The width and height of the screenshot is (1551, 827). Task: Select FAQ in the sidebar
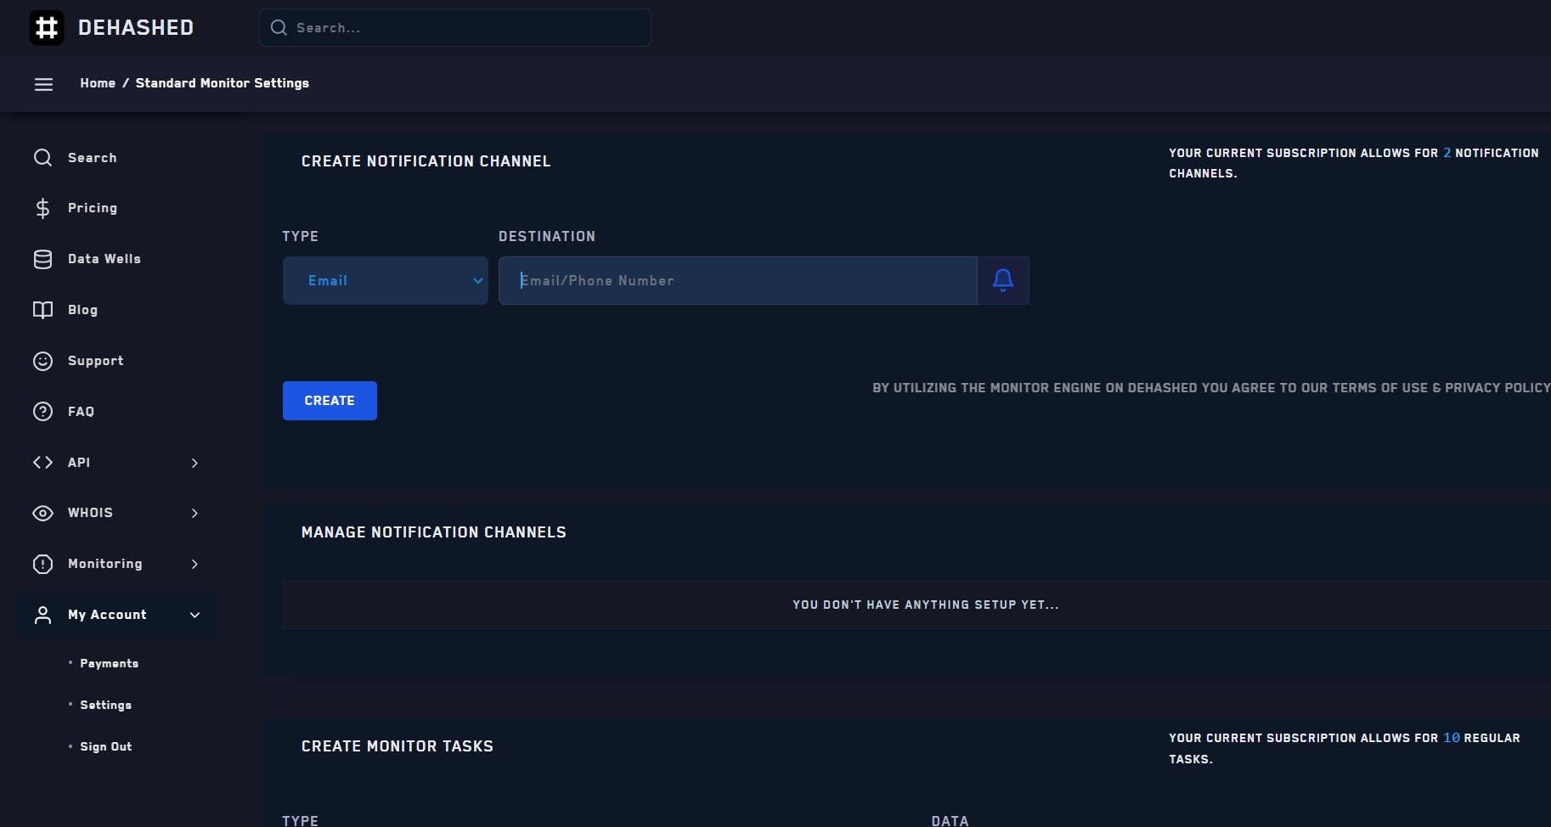81,412
